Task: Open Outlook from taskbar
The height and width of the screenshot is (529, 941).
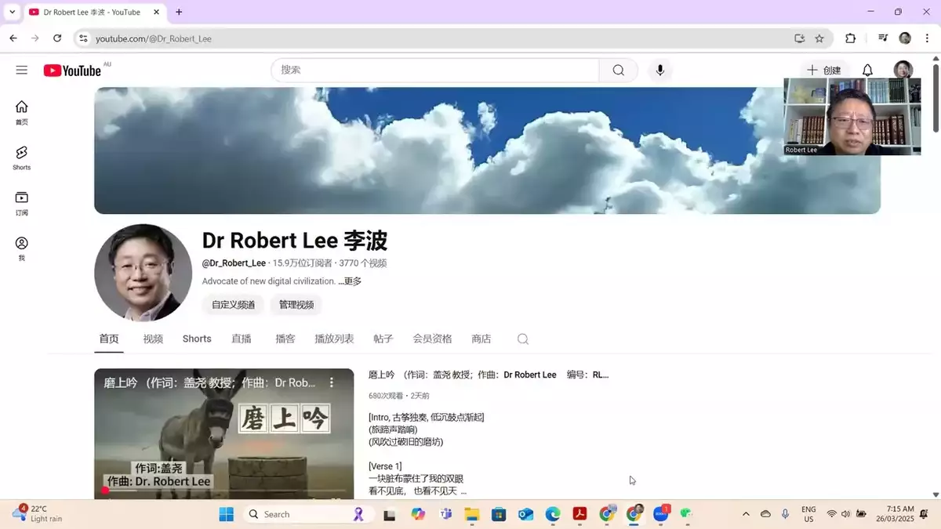Action: [525, 514]
